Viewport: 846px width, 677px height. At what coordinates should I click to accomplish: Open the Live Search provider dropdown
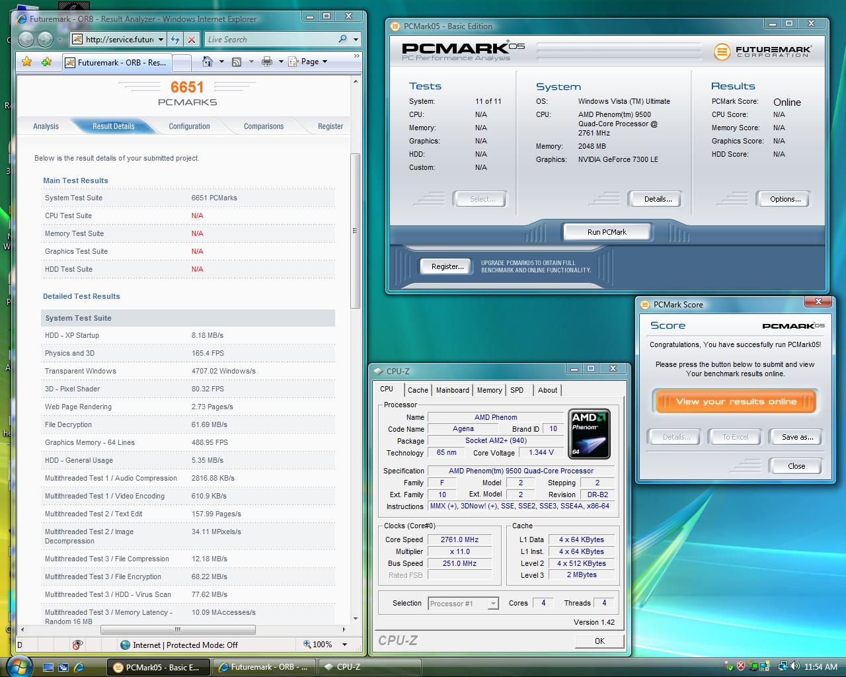[x=356, y=40]
